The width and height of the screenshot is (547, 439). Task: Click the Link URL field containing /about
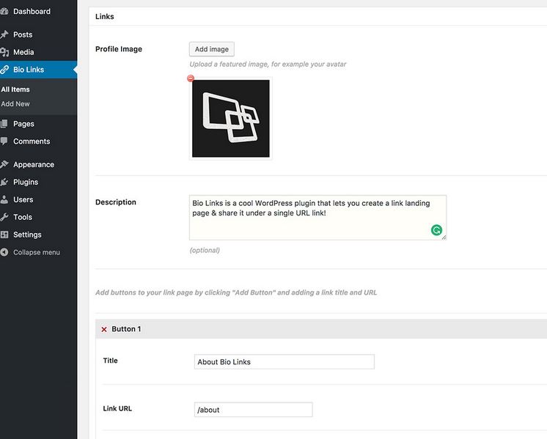[x=253, y=410]
